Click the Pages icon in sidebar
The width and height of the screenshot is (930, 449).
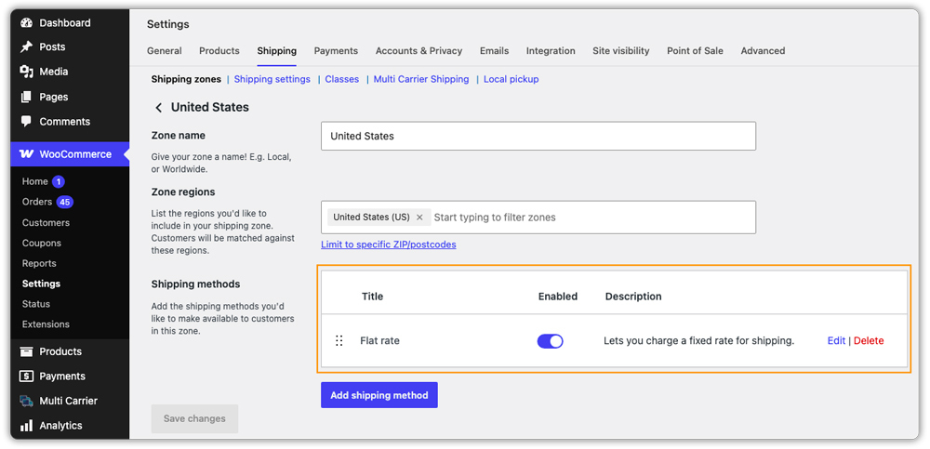26,97
